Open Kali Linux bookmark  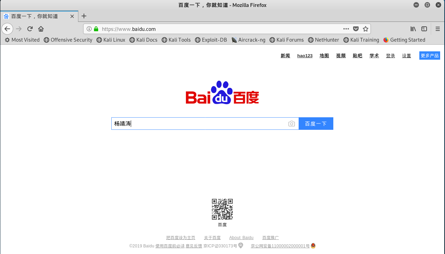point(111,40)
